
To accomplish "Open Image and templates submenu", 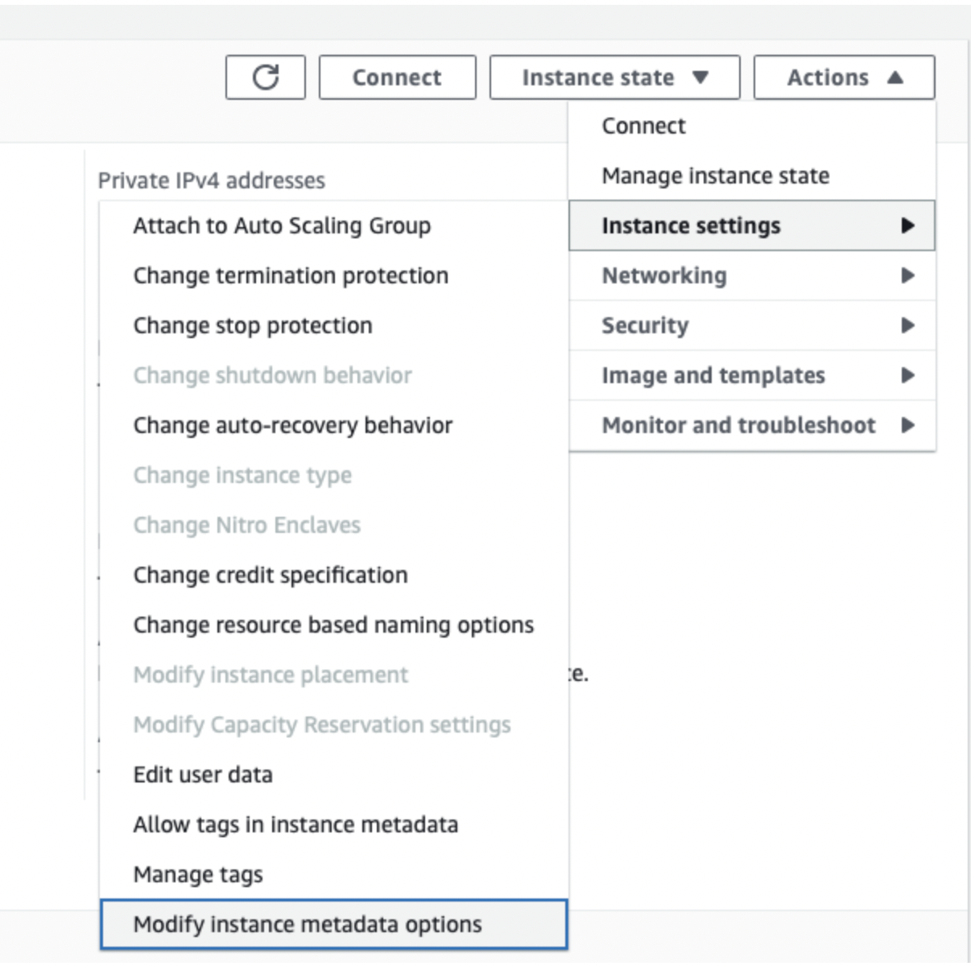I will point(752,376).
